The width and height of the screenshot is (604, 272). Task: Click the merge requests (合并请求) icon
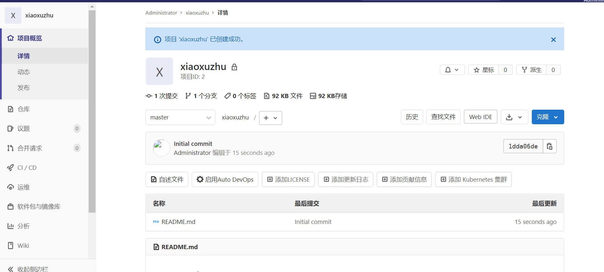[11, 148]
